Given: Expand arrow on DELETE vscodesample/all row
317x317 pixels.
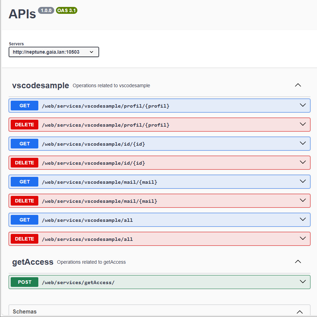Looking at the screenshot, I should pyautogui.click(x=303, y=238).
